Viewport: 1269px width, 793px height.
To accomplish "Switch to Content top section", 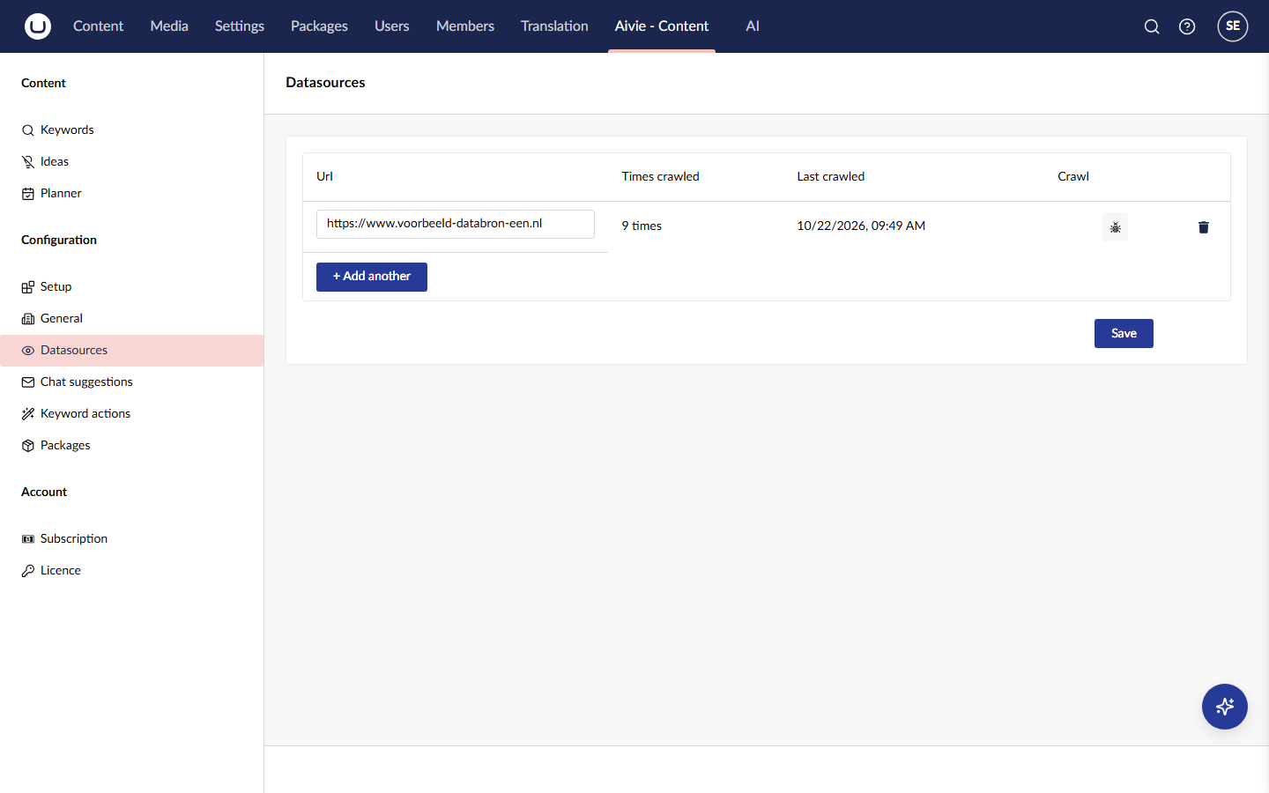I will (98, 26).
